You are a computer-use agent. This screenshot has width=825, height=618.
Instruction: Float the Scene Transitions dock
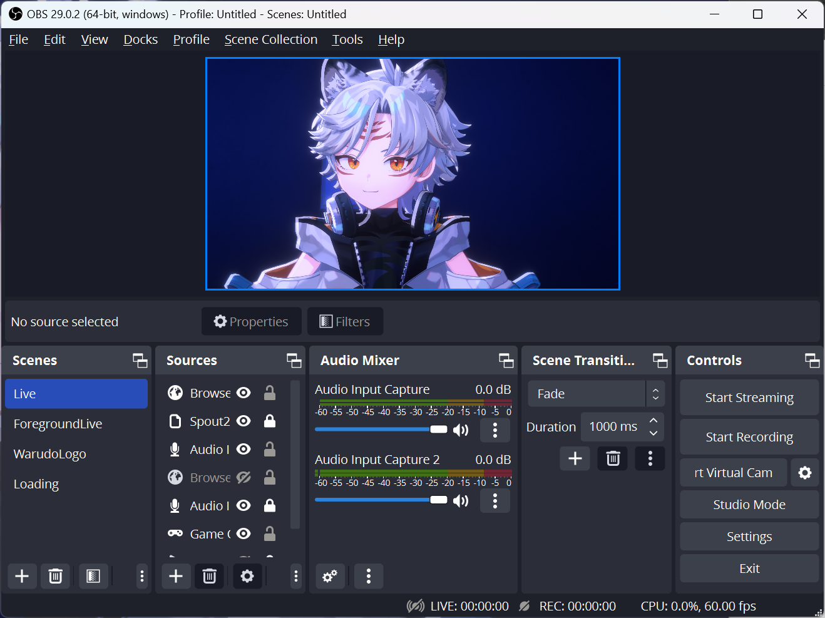[660, 361]
